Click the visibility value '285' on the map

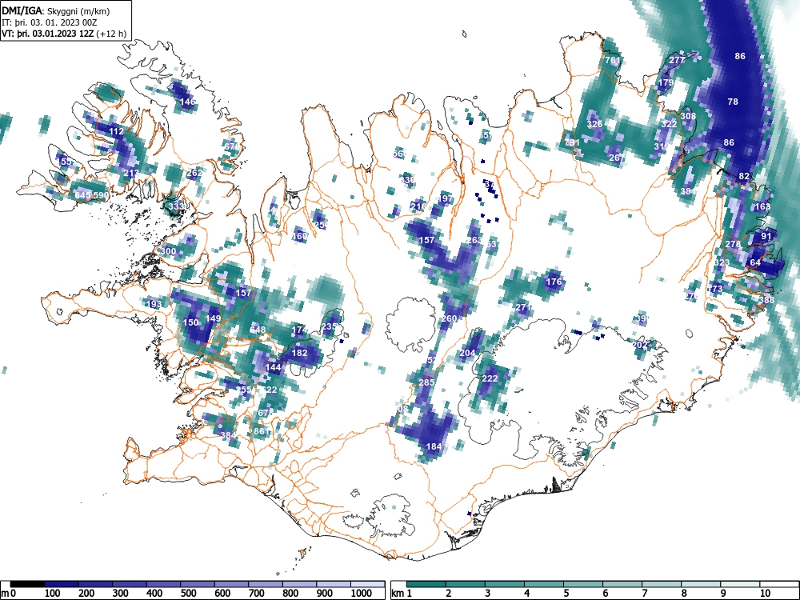coord(426,382)
